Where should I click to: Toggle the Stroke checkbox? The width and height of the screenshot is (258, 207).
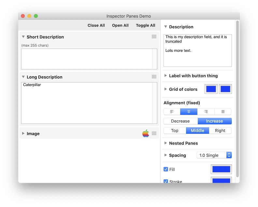[166, 181]
